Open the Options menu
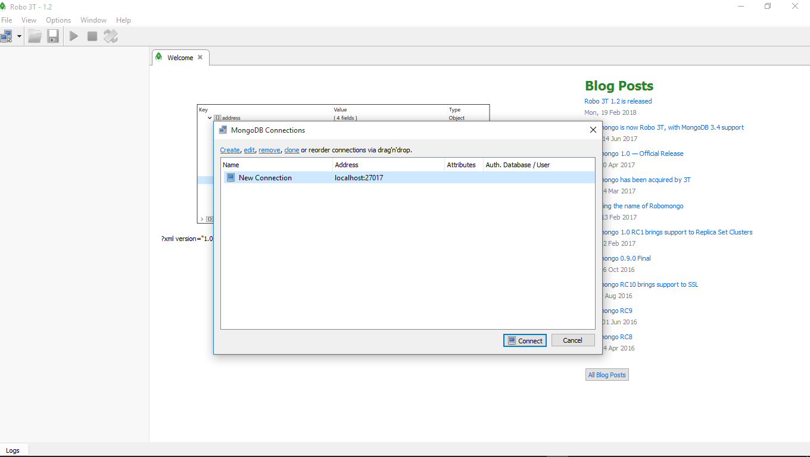The width and height of the screenshot is (810, 457). pos(58,20)
